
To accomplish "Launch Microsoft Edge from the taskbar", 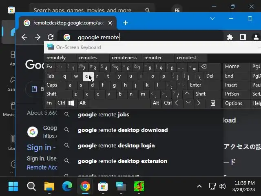I will (67, 186).
